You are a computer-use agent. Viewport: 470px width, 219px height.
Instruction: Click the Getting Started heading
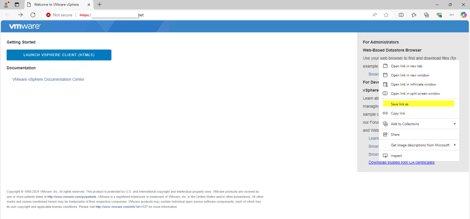tap(21, 42)
